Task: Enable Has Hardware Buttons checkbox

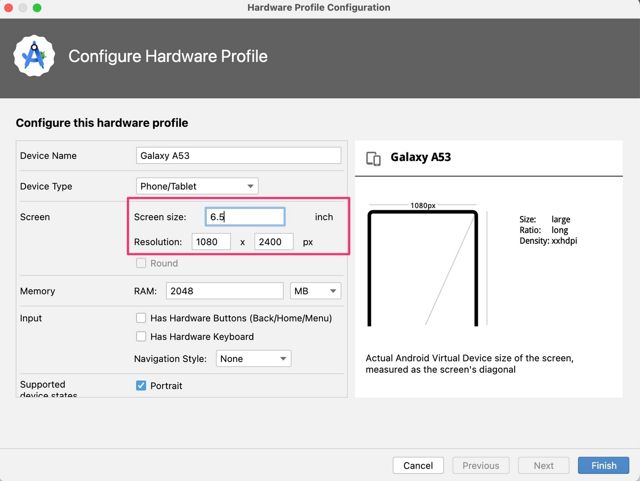Action: tap(141, 318)
